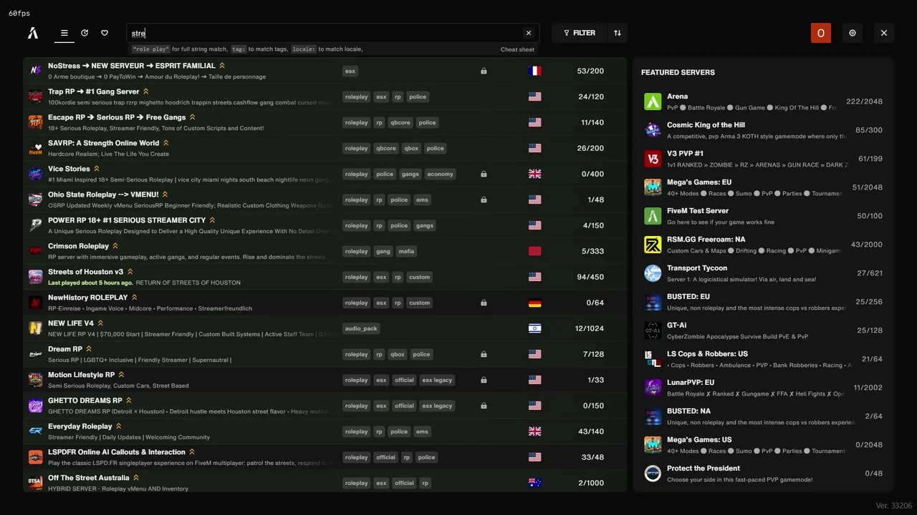Screen dimensions: 917x515
Task: Select the NoStress server icon
Action: (35, 71)
